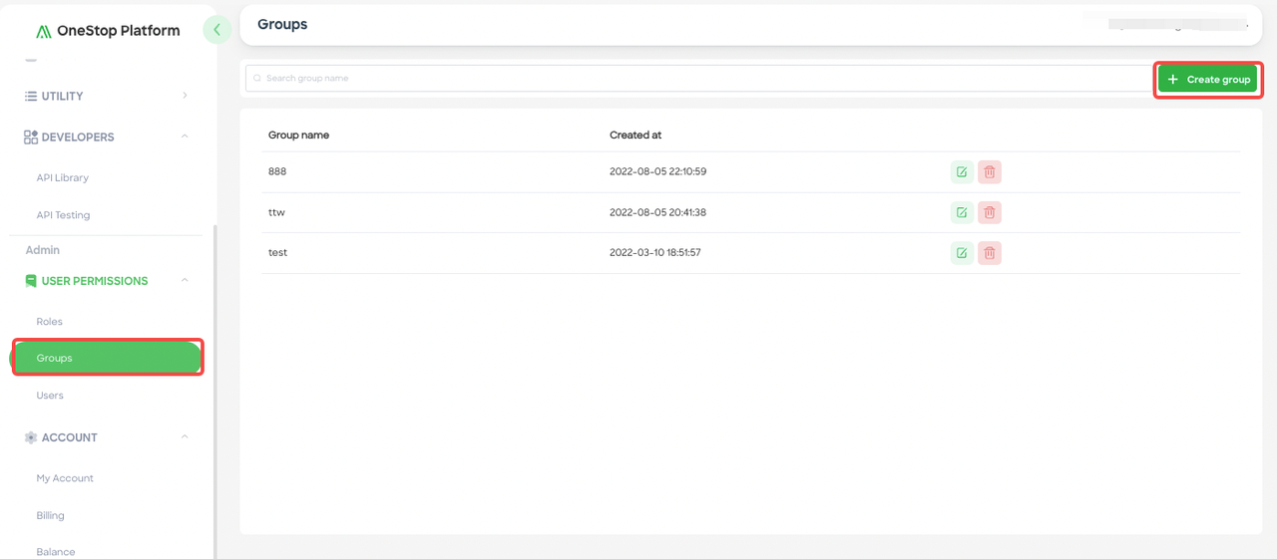Edit the test group
The image size is (1277, 559).
click(x=962, y=253)
